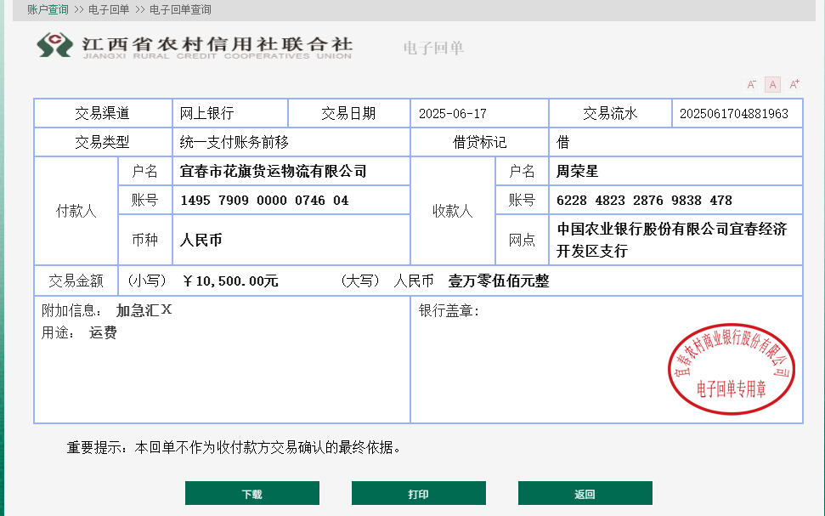Reset font size with middle A icon
Screen dimensions: 825x516
pyautogui.click(x=772, y=84)
